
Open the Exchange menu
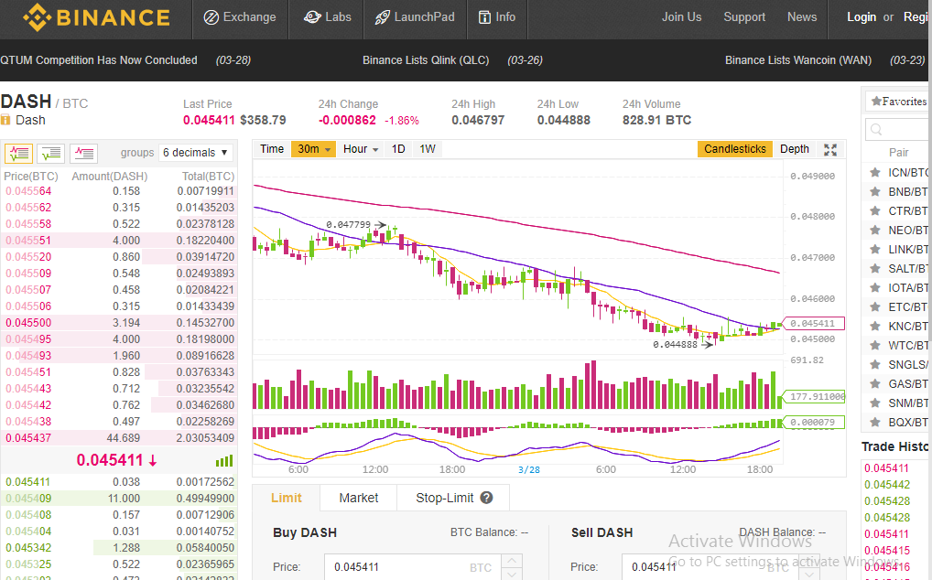click(x=240, y=17)
